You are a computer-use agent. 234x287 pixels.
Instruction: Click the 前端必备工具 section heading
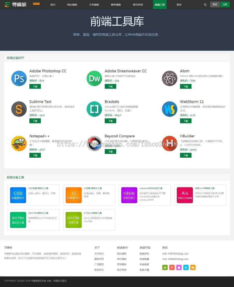(x=15, y=177)
